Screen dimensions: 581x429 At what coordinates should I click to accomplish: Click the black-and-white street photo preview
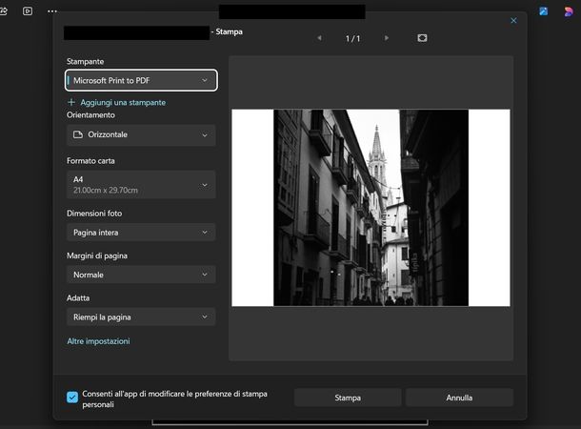(x=371, y=208)
